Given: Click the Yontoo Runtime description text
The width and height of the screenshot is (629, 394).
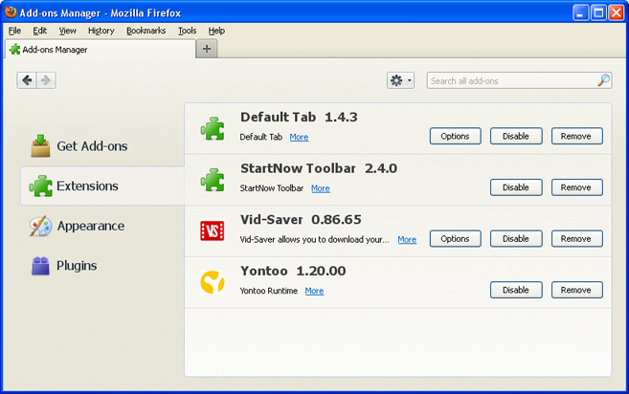Looking at the screenshot, I should tap(268, 291).
